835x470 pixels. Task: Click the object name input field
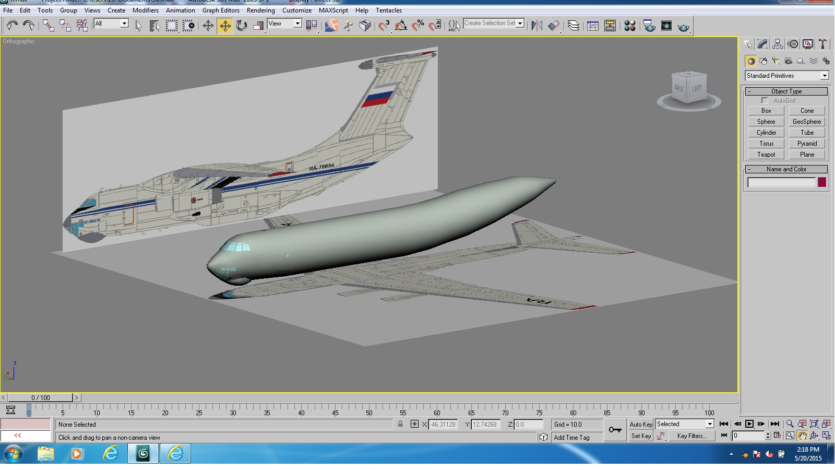click(x=781, y=182)
